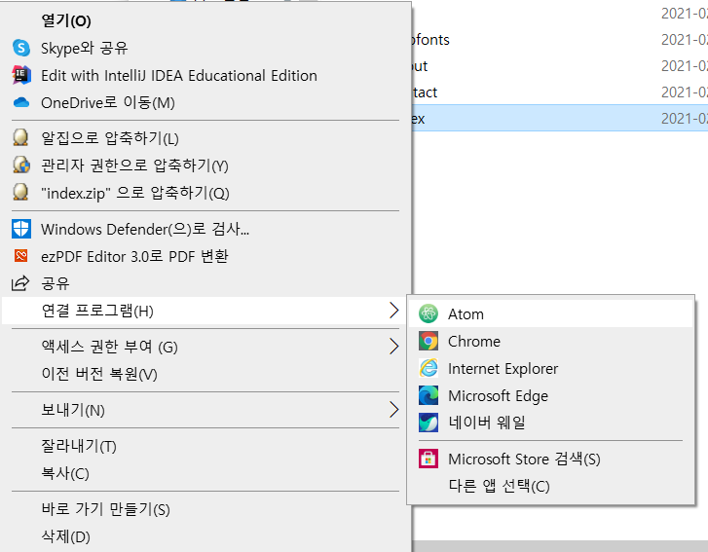Open the file with Internet Explorer
This screenshot has width=708, height=552.
click(550, 368)
